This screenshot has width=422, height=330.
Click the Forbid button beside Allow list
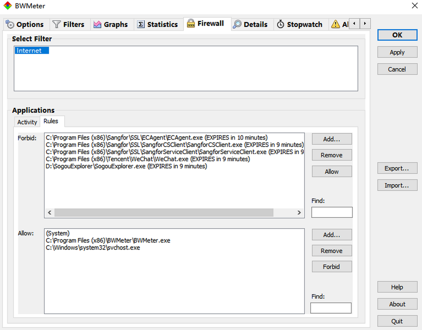pyautogui.click(x=332, y=266)
